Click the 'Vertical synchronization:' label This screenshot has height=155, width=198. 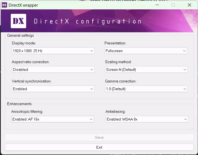31,81
